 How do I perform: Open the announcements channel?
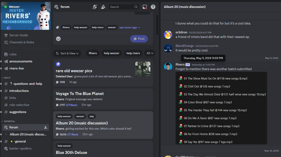21,61
